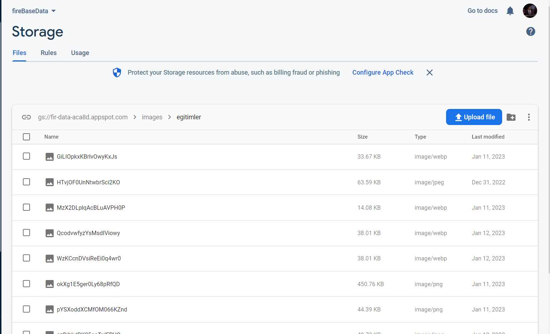Screen dimensions: 550x334
Task: Open the fireBaseData project dropdown
Action: pyautogui.click(x=34, y=11)
